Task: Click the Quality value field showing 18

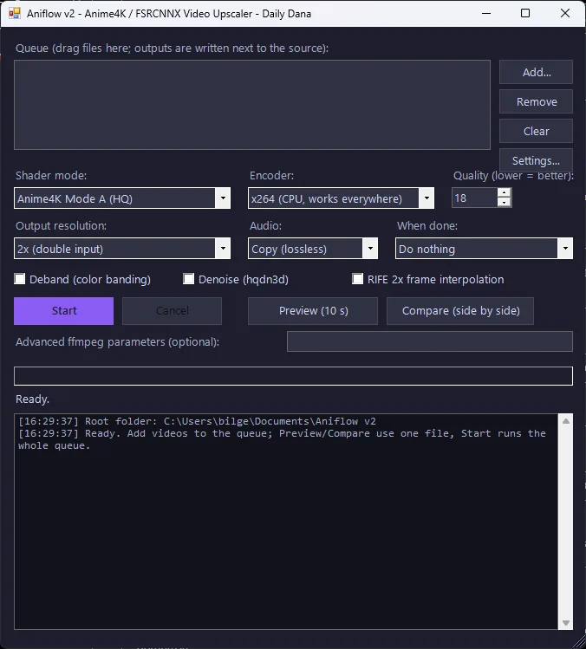Action: (474, 198)
